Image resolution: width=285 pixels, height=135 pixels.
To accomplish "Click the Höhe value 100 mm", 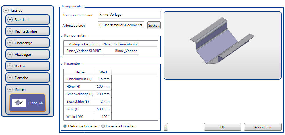I will (103, 87).
